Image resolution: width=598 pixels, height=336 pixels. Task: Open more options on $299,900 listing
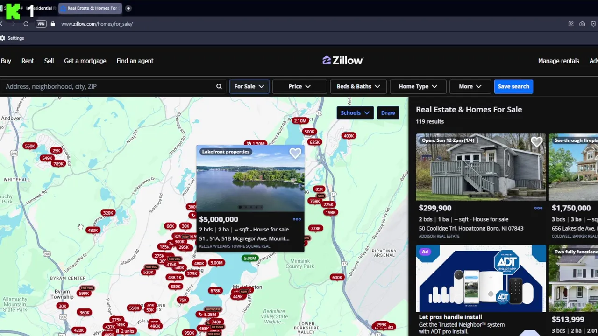coord(538,208)
